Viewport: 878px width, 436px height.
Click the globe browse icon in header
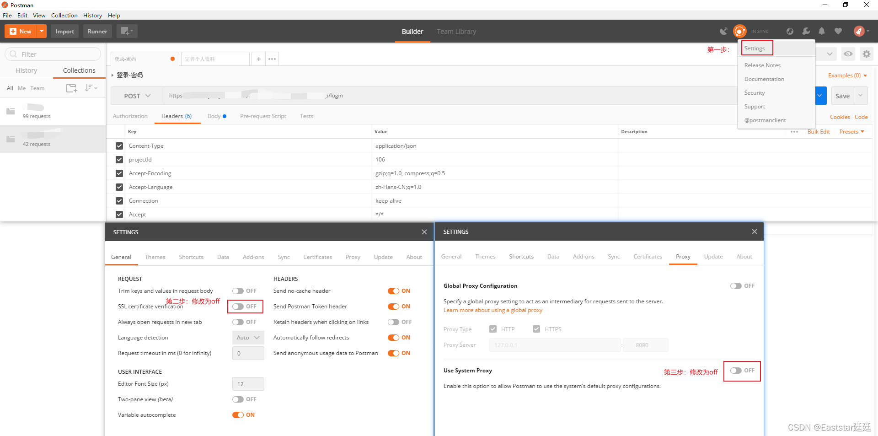(790, 31)
